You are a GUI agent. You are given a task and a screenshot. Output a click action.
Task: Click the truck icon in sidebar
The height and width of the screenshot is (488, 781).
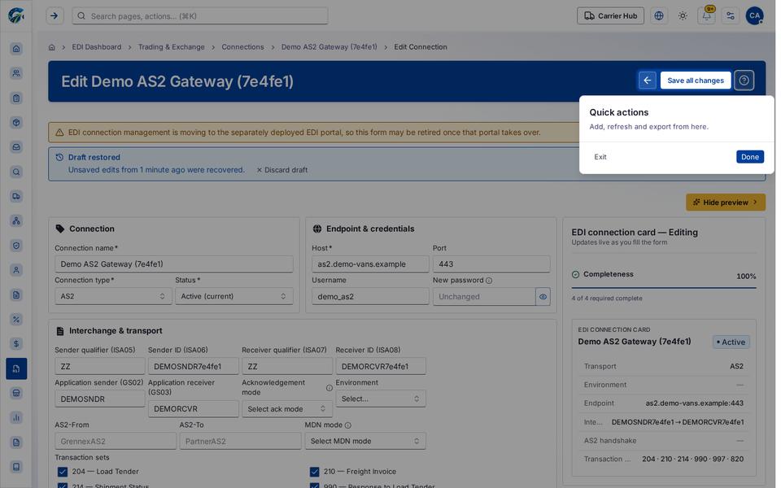pyautogui.click(x=16, y=196)
